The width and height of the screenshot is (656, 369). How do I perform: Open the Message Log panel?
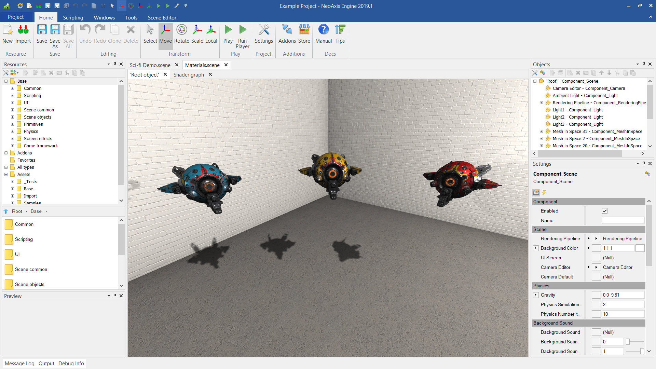[19, 364]
